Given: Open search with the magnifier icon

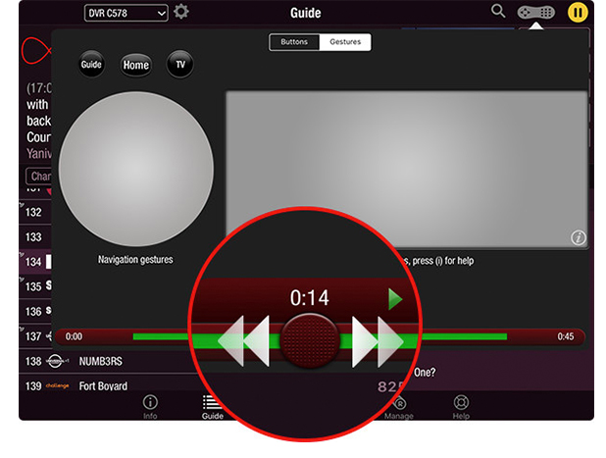Looking at the screenshot, I should [x=498, y=11].
